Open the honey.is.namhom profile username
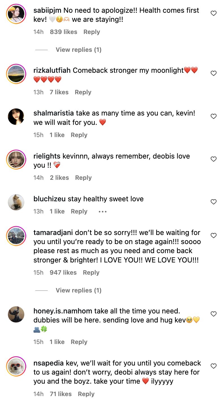This screenshot has height=406, width=223. coord(63,311)
